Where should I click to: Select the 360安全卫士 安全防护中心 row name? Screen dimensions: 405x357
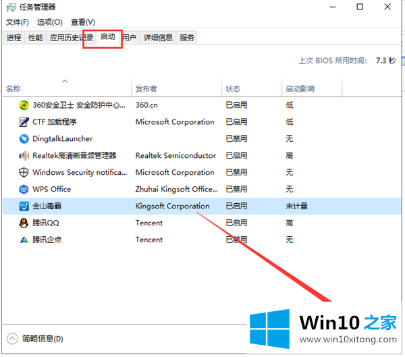pos(79,105)
